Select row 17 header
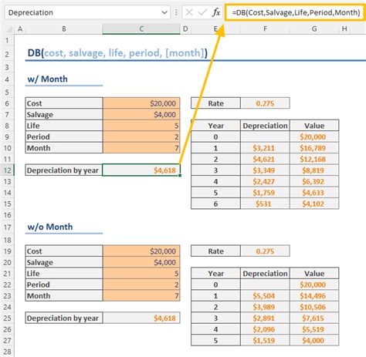 tap(7, 227)
